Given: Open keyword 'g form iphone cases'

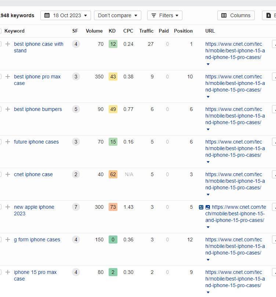Looking at the screenshot, I should tap(37, 240).
